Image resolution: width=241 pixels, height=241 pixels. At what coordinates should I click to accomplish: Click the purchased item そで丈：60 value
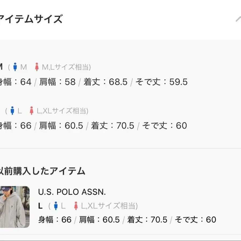pos(195,220)
